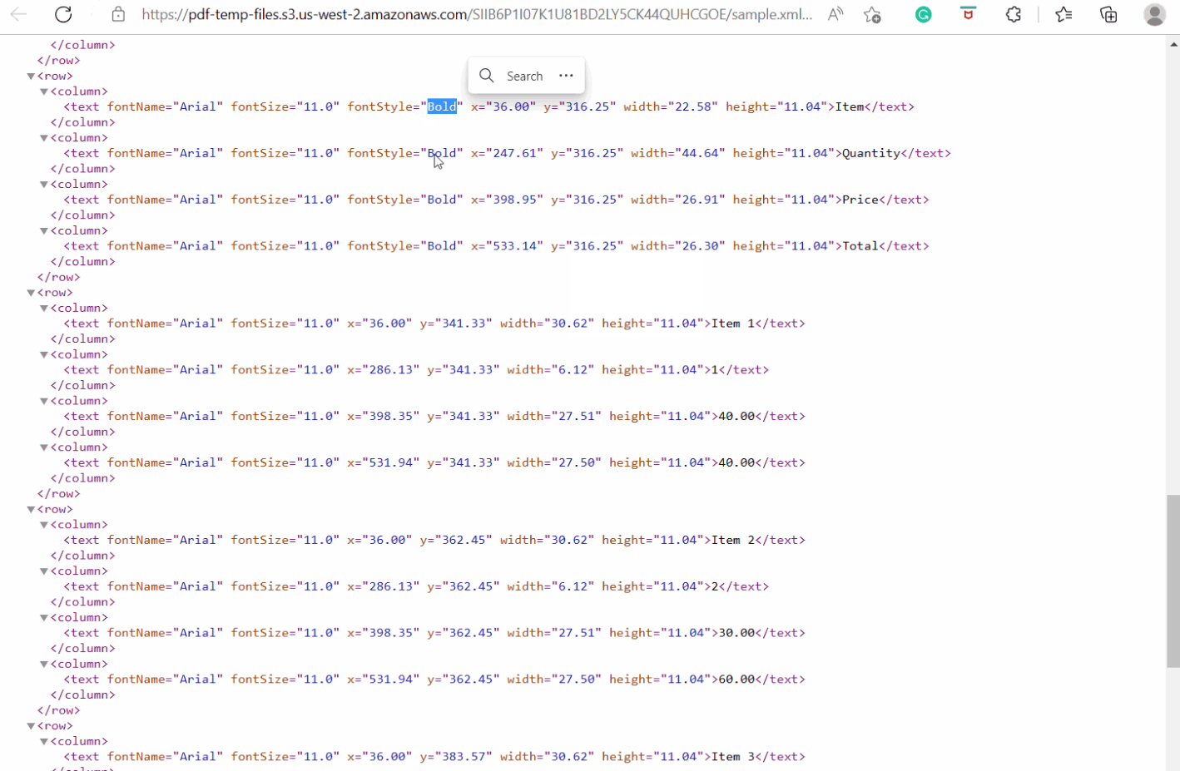The image size is (1180, 771).
Task: Collapse the row containing the Bold headers
Action: coord(31,75)
